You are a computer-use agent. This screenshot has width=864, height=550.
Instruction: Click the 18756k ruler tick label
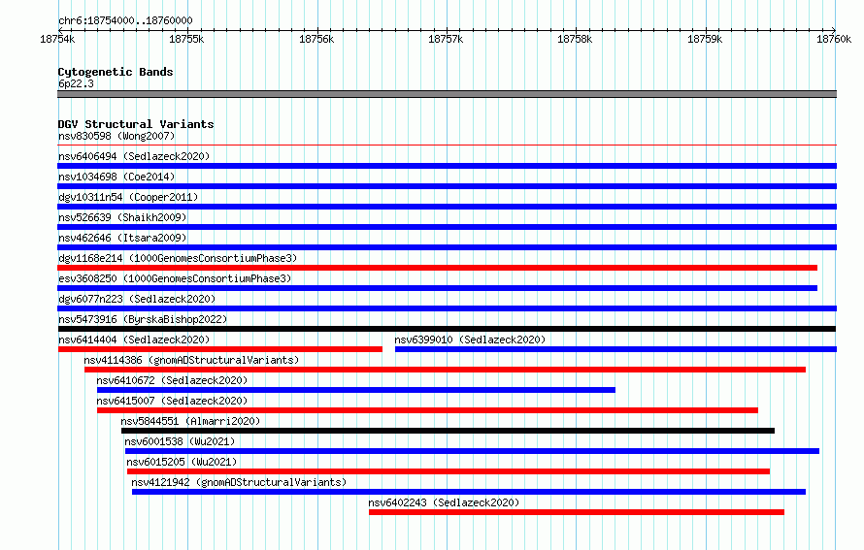[316, 39]
